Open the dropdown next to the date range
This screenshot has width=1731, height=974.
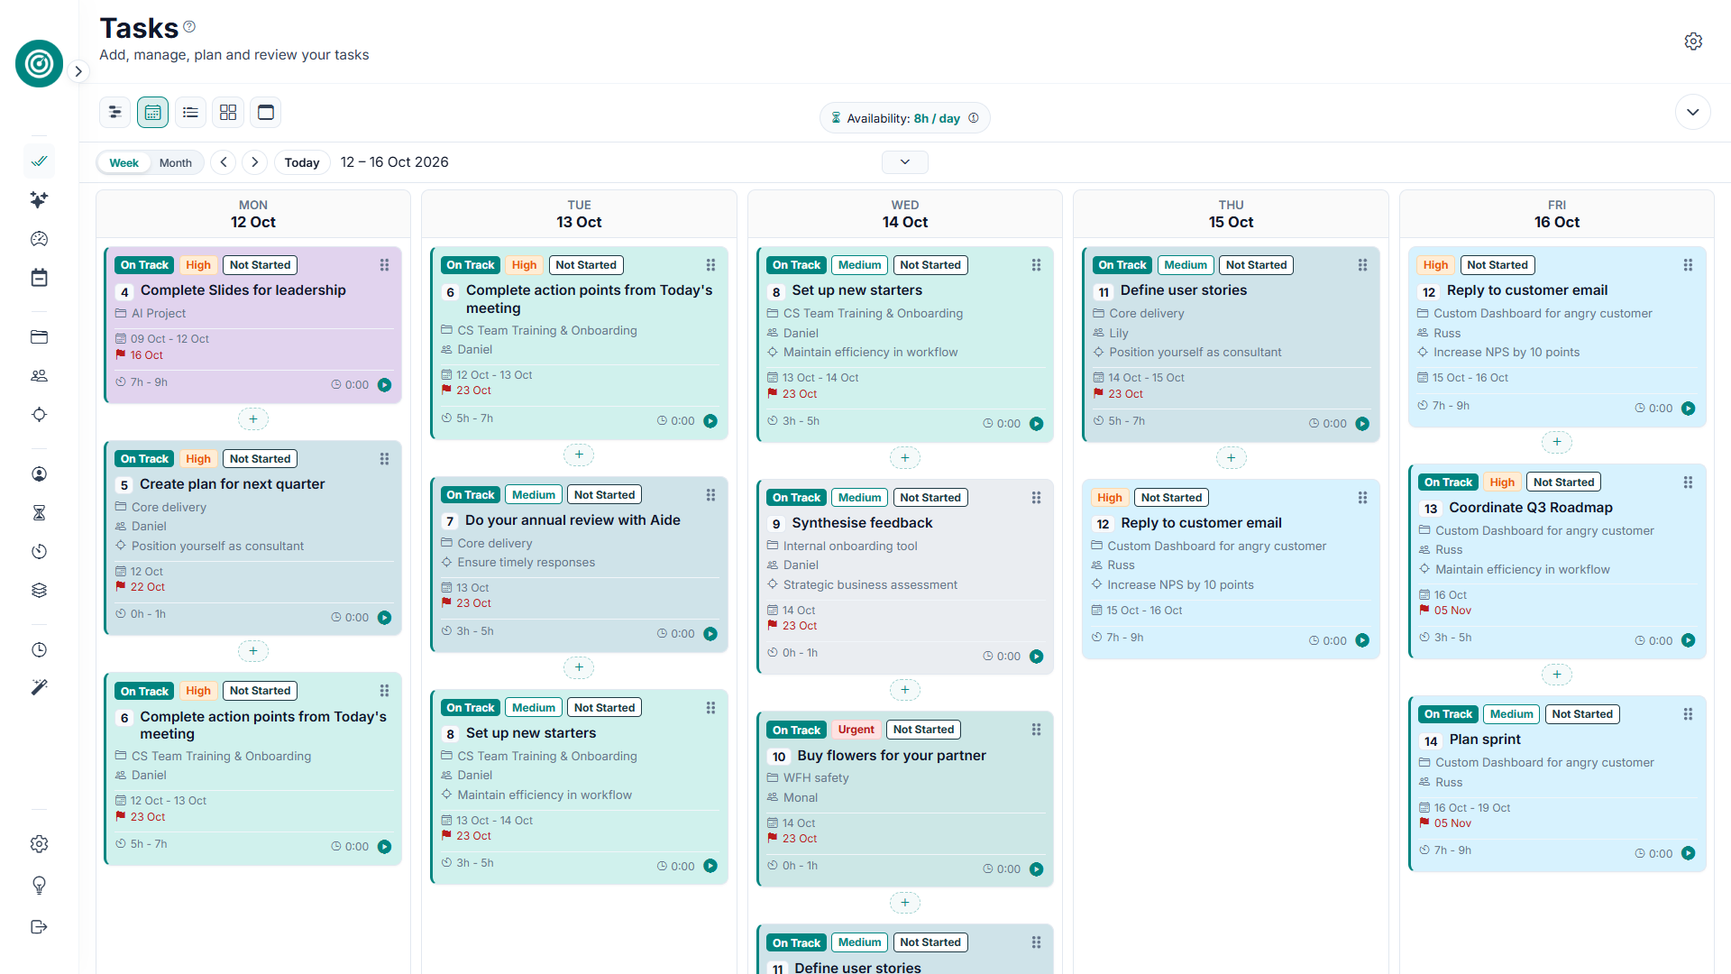click(905, 161)
